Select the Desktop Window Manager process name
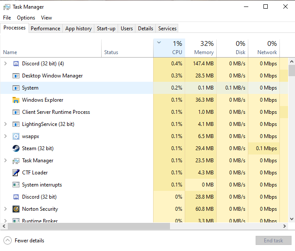This screenshot has width=295, height=251. [x=52, y=76]
